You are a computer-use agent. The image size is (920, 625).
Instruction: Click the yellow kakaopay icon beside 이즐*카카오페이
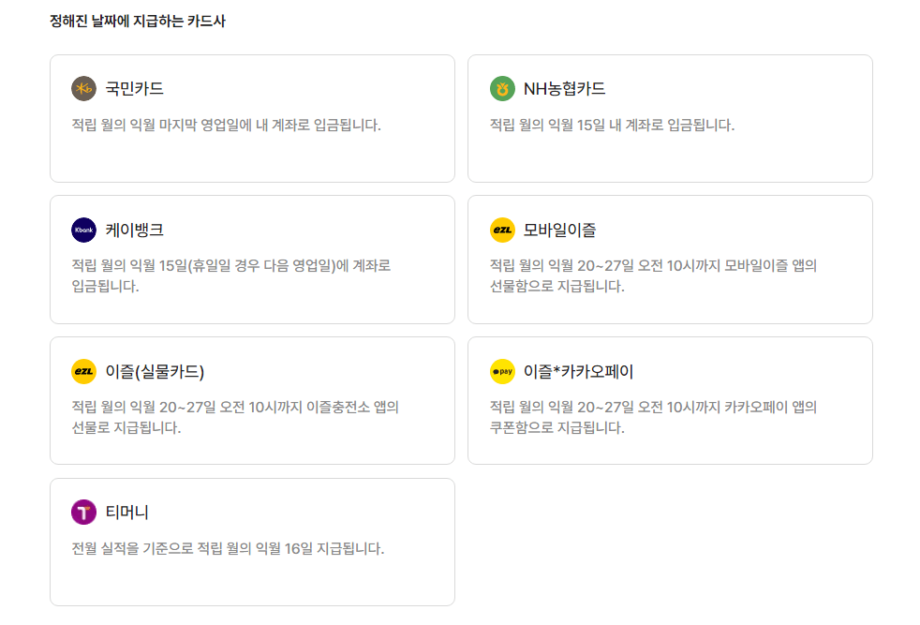point(501,371)
